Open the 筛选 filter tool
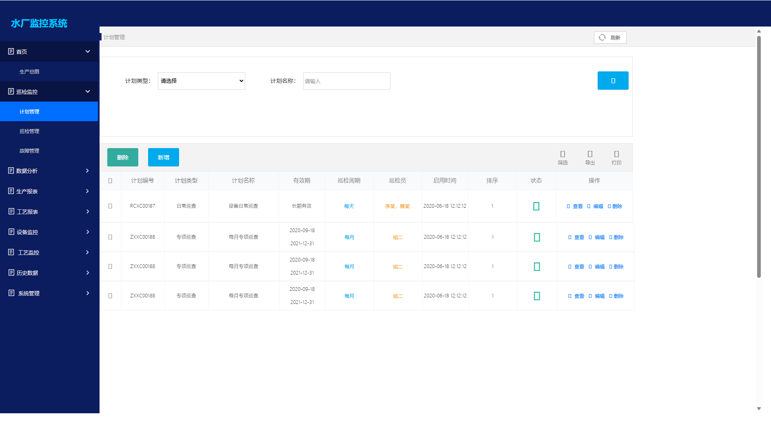 [x=563, y=157]
